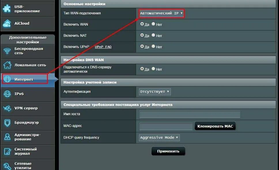Click the VPN server arrows icon

point(7,108)
